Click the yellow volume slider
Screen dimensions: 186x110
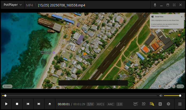click(x=172, y=96)
